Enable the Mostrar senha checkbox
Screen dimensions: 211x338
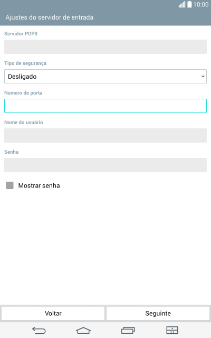[x=9, y=185]
